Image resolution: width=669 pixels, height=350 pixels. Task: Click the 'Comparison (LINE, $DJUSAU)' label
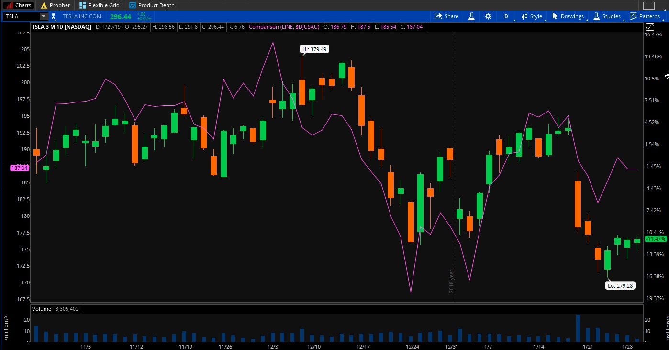coord(284,27)
